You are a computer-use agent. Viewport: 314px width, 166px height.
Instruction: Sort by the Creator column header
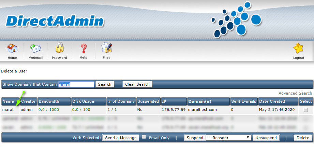28,101
